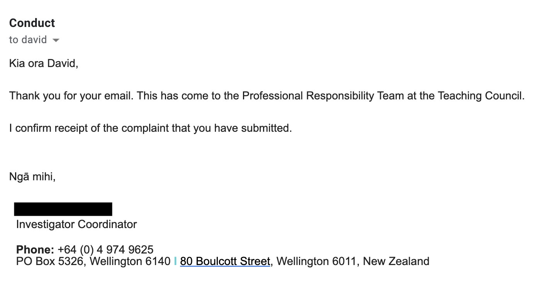Open the 80 Boulcott Street link
Screen dimensions: 557x282
tap(225, 262)
